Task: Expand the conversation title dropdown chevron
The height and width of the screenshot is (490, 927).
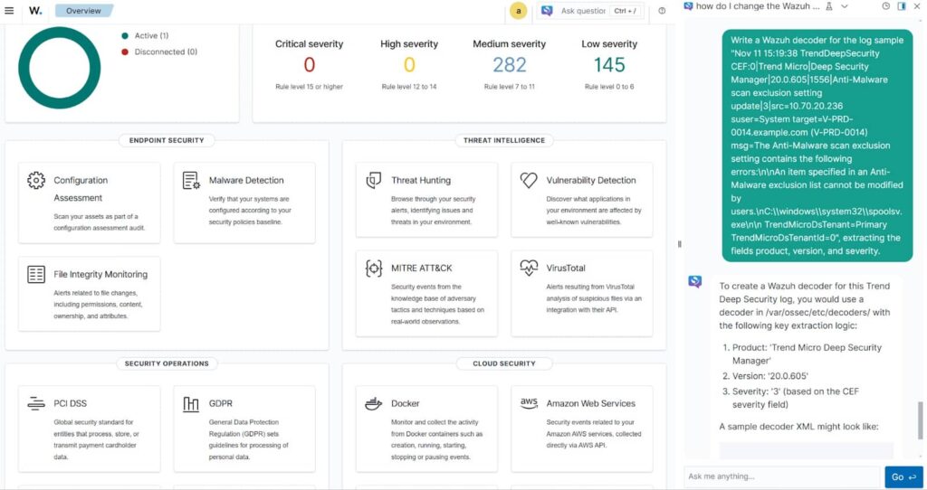Action: [x=844, y=6]
